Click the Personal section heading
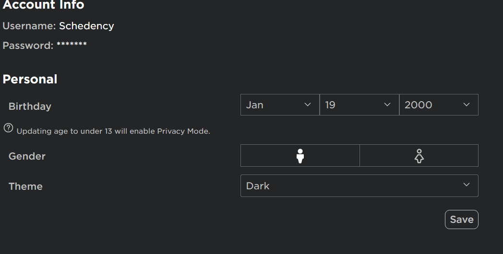This screenshot has height=254, width=503. tap(30, 79)
